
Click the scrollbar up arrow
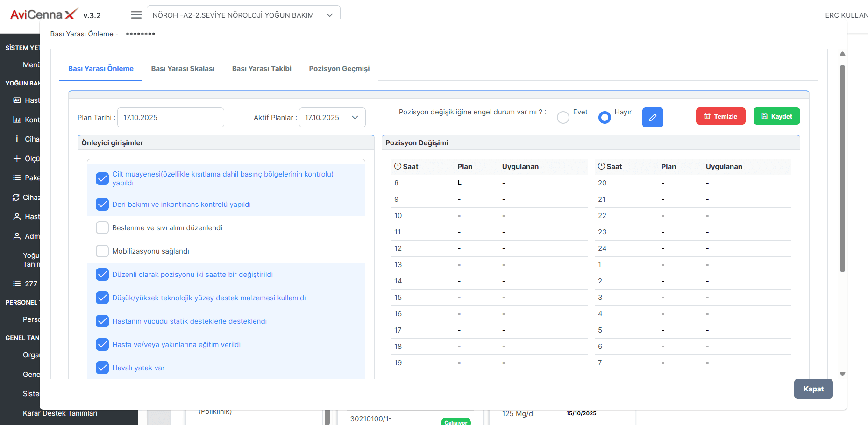coord(842,54)
